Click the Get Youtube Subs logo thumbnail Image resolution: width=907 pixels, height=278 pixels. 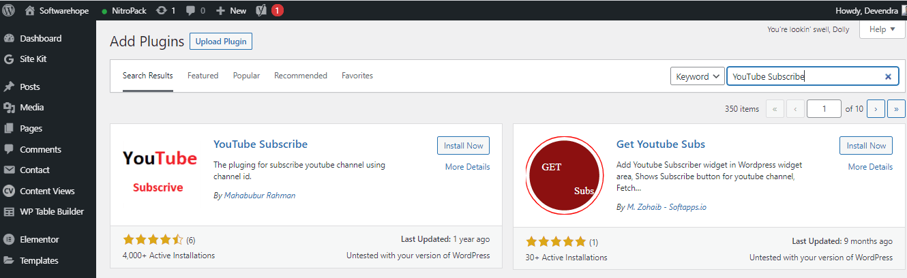pyautogui.click(x=565, y=175)
